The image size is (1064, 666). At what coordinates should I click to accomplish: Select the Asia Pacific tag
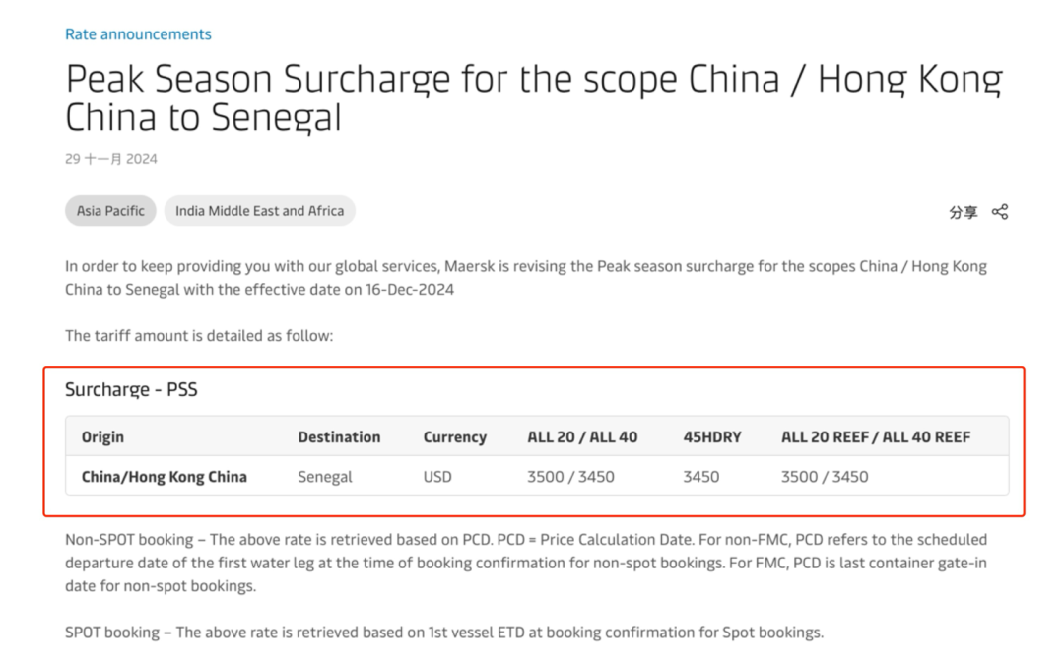[x=110, y=211]
